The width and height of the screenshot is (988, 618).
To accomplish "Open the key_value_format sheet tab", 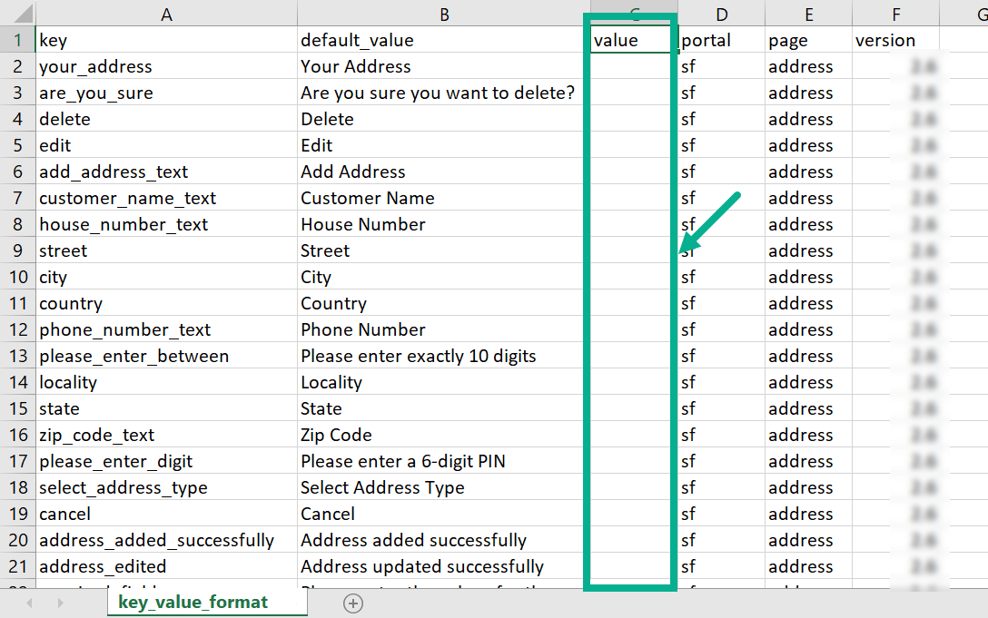I will [x=193, y=603].
